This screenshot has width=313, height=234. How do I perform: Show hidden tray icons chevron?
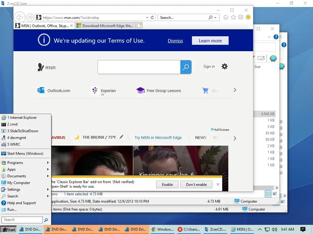pyautogui.click(x=260, y=229)
